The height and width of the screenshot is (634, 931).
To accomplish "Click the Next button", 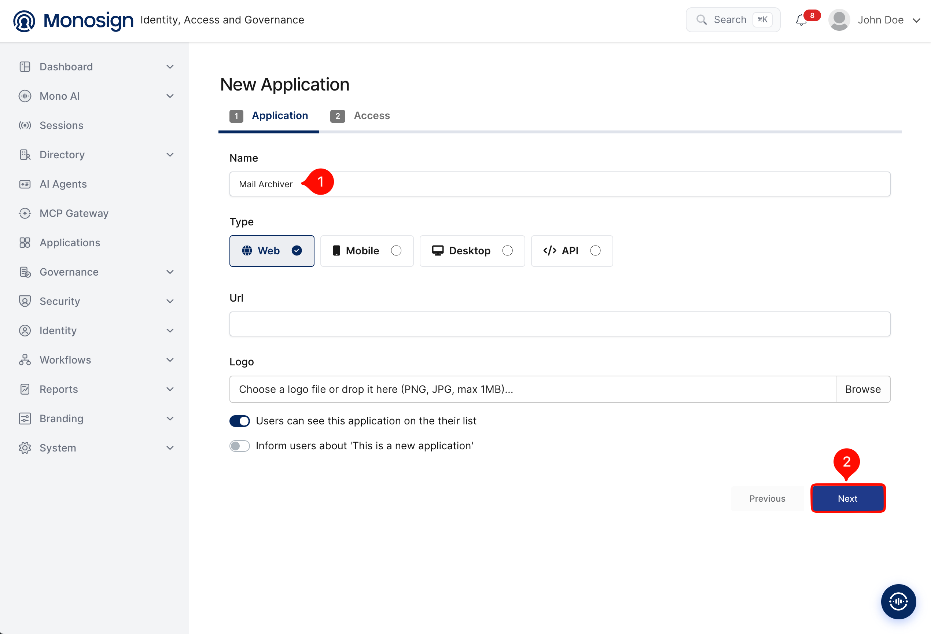I will (848, 498).
